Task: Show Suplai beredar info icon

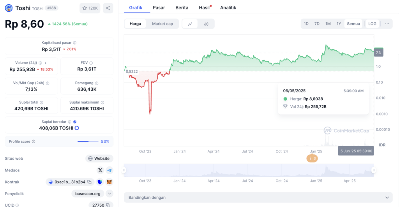Action: click(69, 122)
